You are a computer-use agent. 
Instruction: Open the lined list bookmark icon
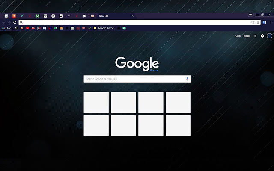point(72,28)
